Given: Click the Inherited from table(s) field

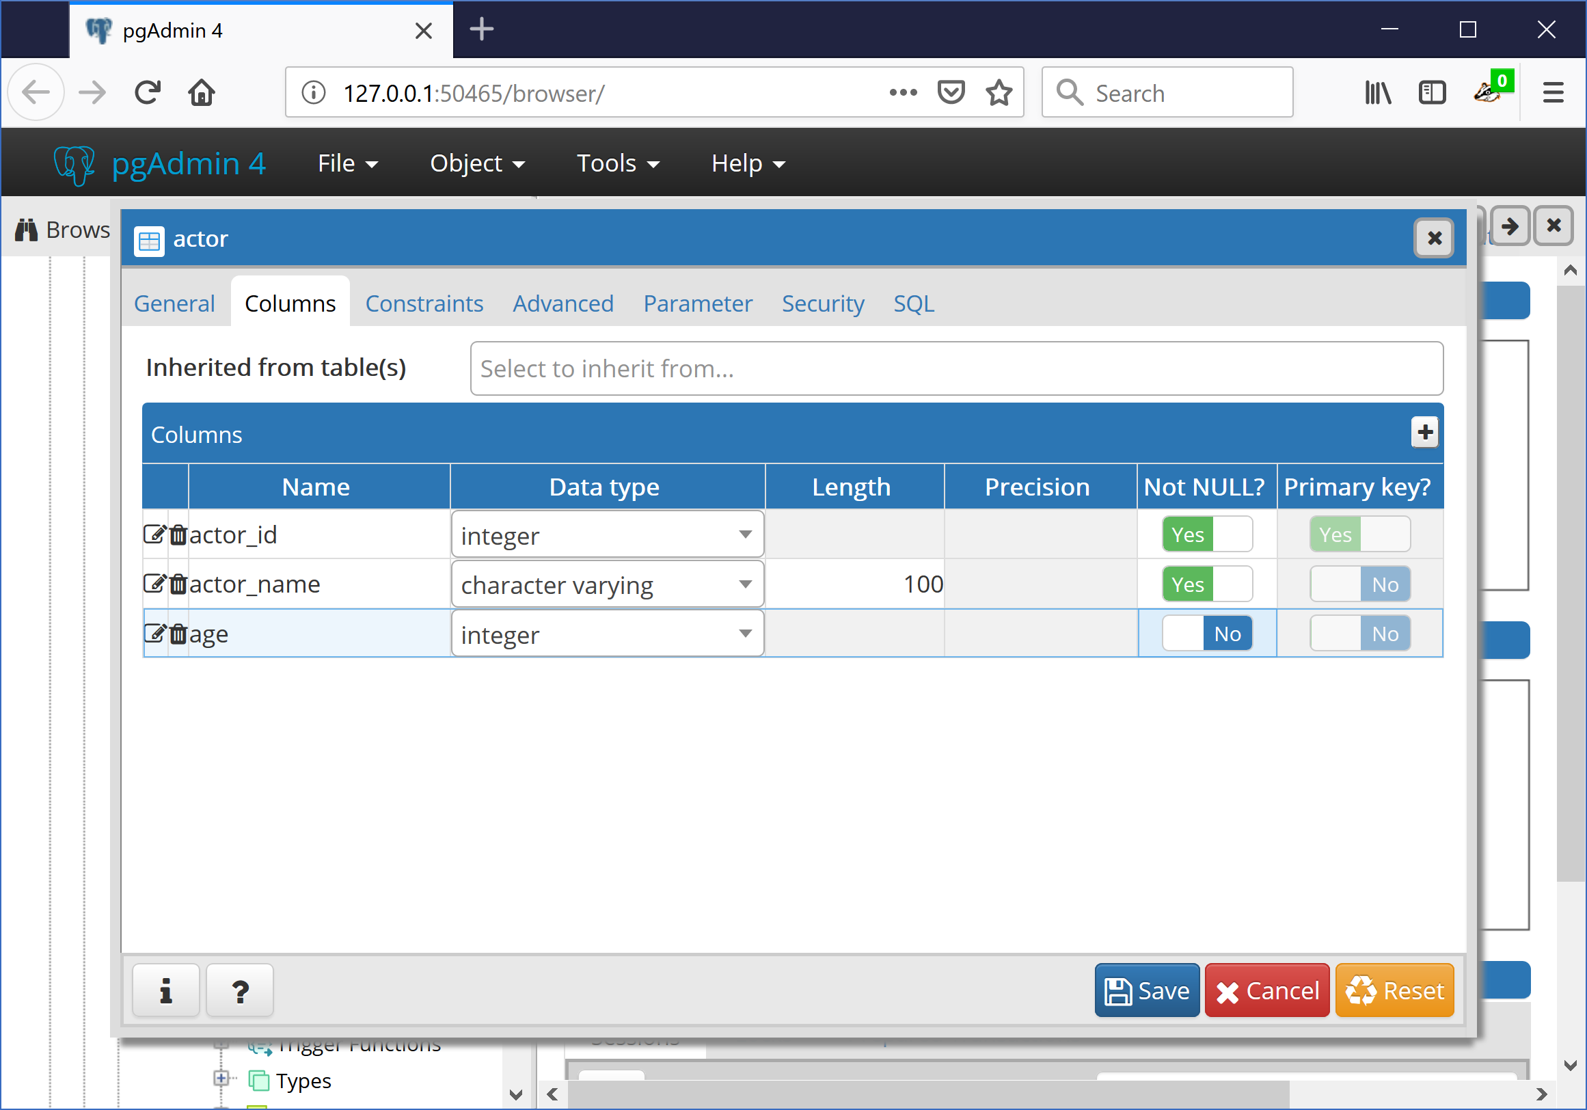Looking at the screenshot, I should [x=957, y=368].
